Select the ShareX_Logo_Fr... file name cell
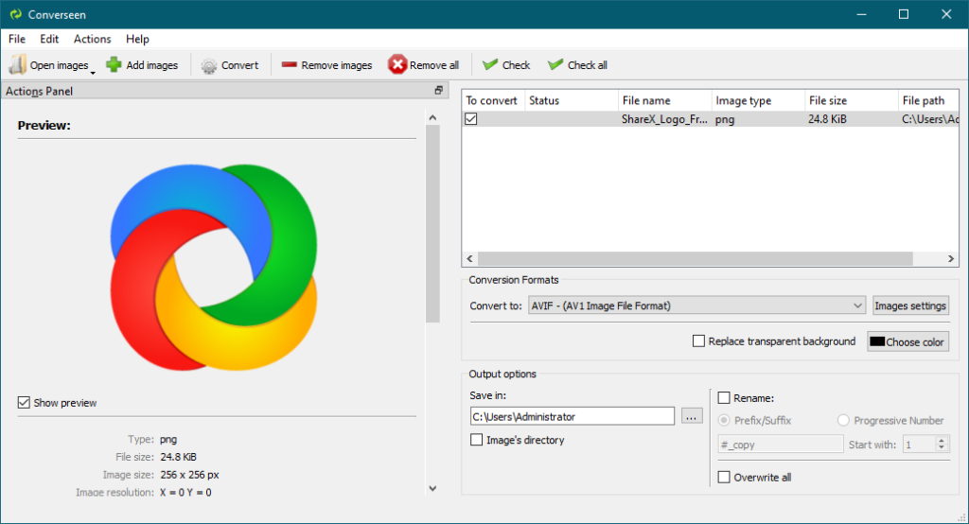The image size is (969, 524). click(664, 118)
